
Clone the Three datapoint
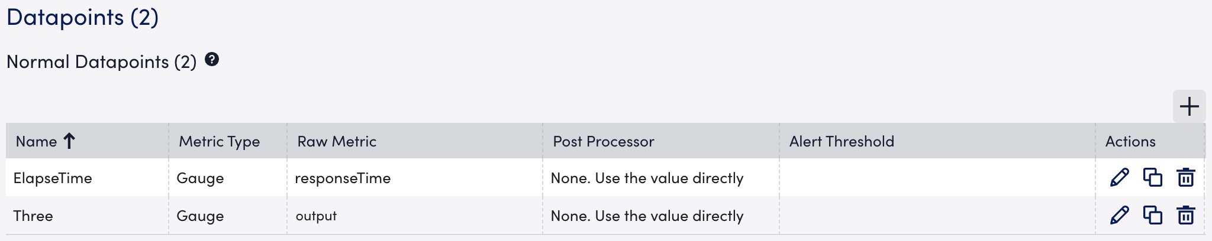pos(1152,215)
